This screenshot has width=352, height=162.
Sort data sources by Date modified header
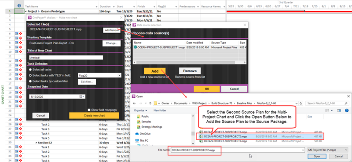coord(198,42)
